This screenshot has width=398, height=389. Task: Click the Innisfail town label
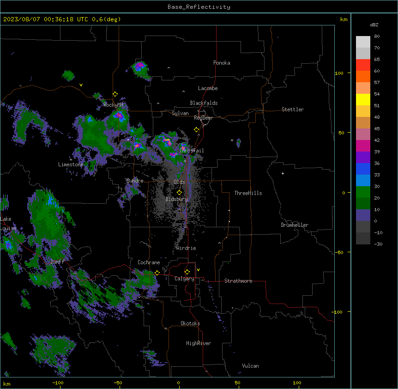(192, 151)
